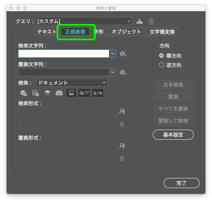The width and height of the screenshot is (212, 202).
Task: Toggle include hidden layers icon
Action: 47,93
